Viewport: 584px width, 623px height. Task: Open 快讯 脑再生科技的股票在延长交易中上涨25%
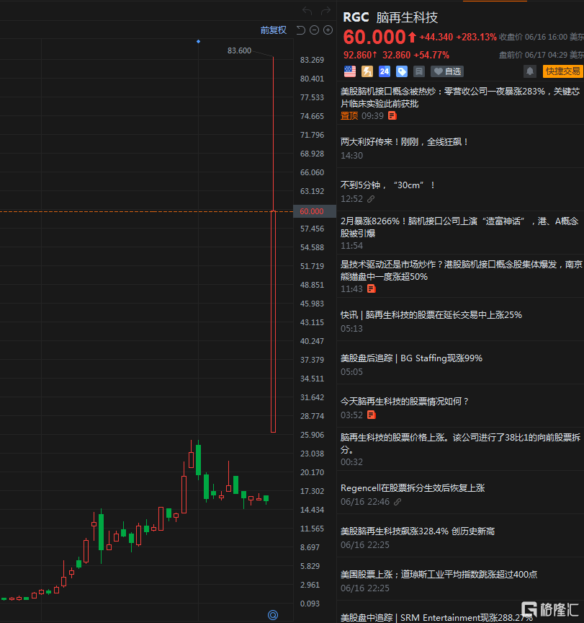431,315
